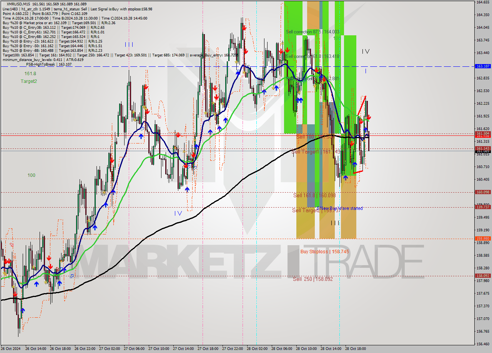Click the '26 Oct 18:00' time axis label
Image resolution: width=492 pixels, height=353 pixels.
point(60,349)
